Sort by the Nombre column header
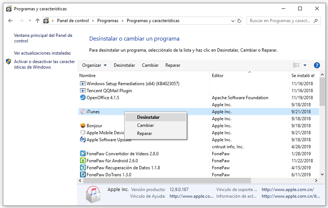The image size is (328, 208). (x=87, y=76)
